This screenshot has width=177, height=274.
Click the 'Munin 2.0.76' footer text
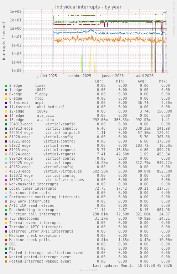click(88, 270)
